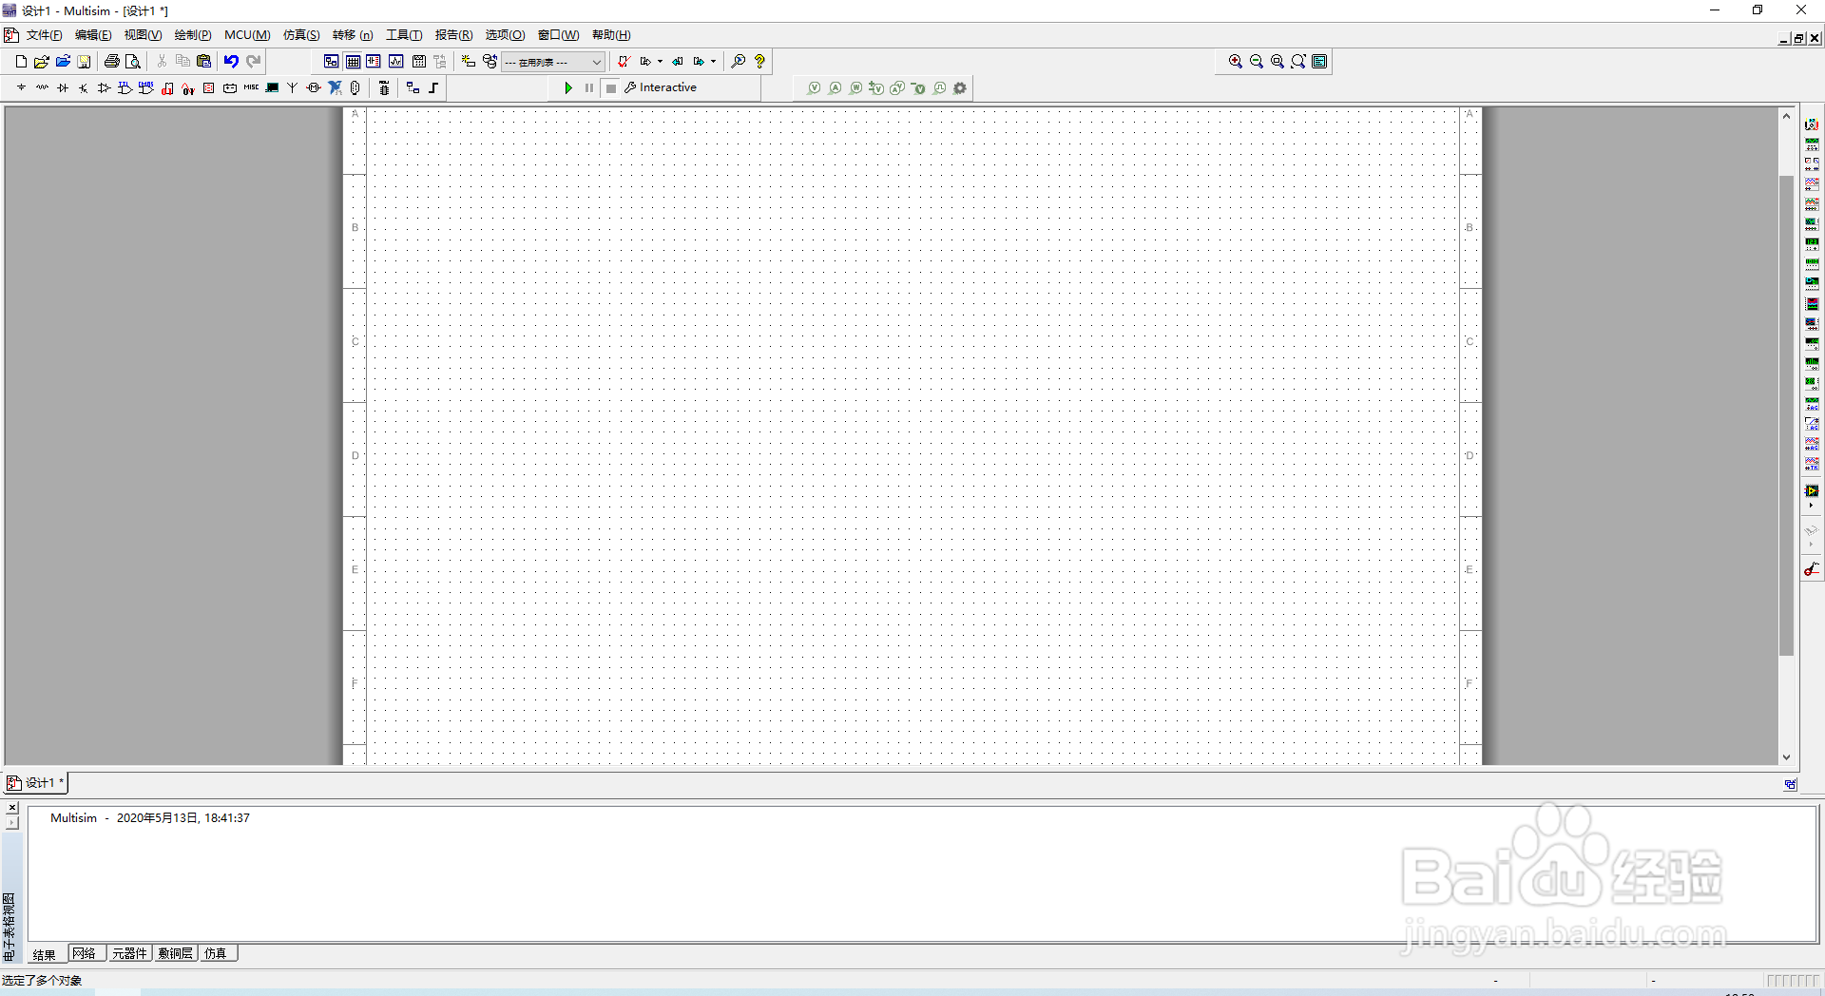The width and height of the screenshot is (1825, 996).
Task: Zoom to fit page icon
Action: pos(1298,62)
